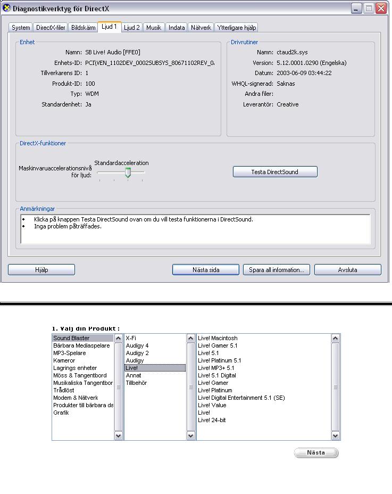Image resolution: width=392 pixels, height=494 pixels.
Task: Click series list scroll down arrow
Action: click(190, 436)
